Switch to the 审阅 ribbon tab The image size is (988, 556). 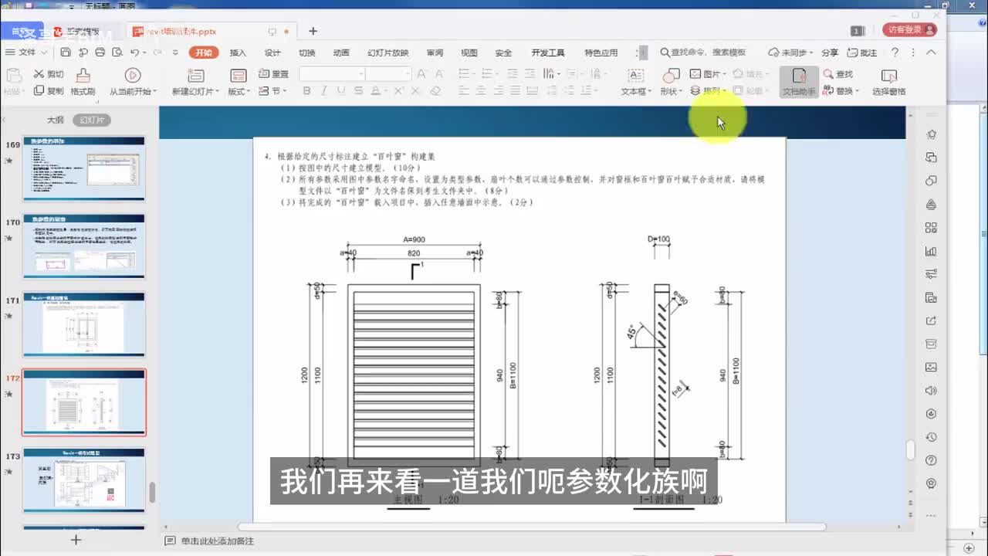coord(435,53)
